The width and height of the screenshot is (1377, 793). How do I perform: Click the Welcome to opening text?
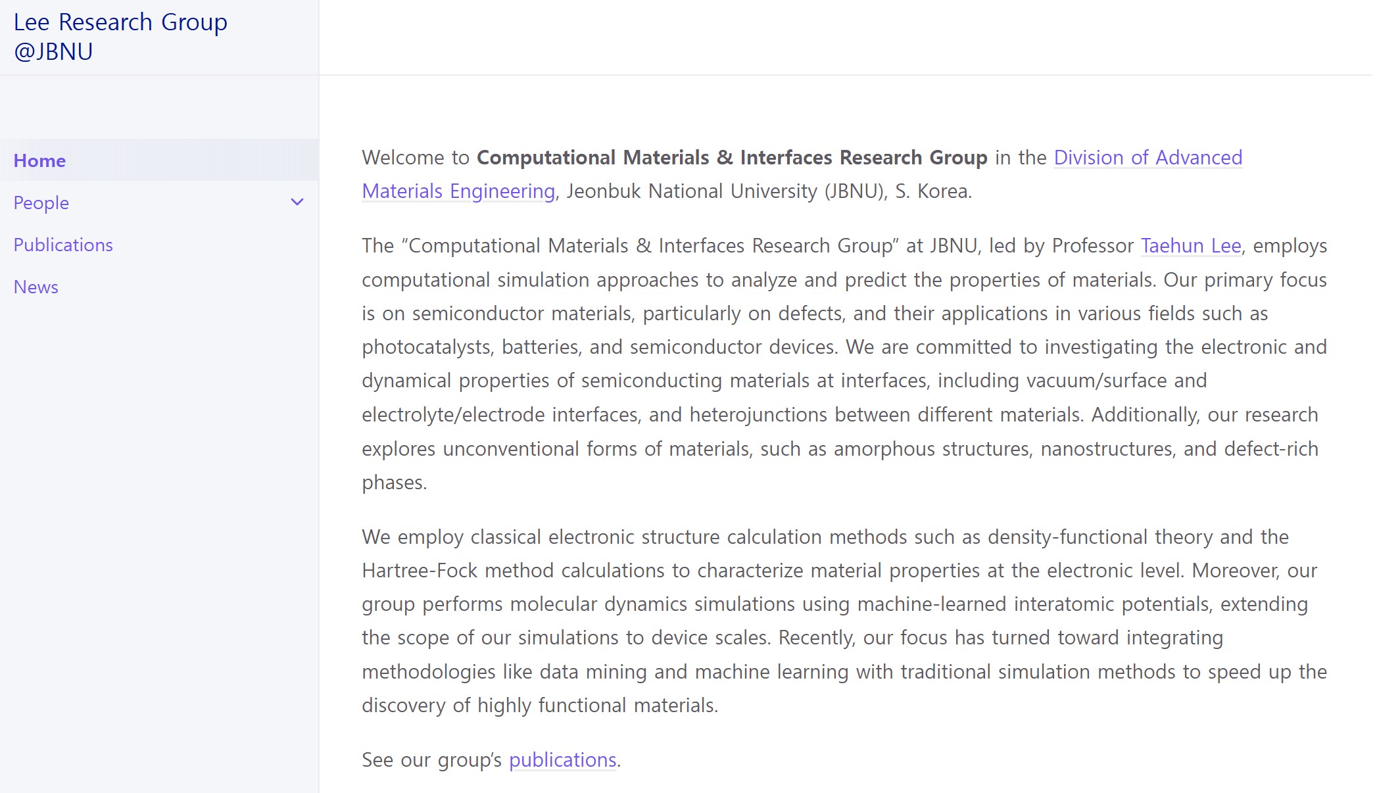pos(416,158)
